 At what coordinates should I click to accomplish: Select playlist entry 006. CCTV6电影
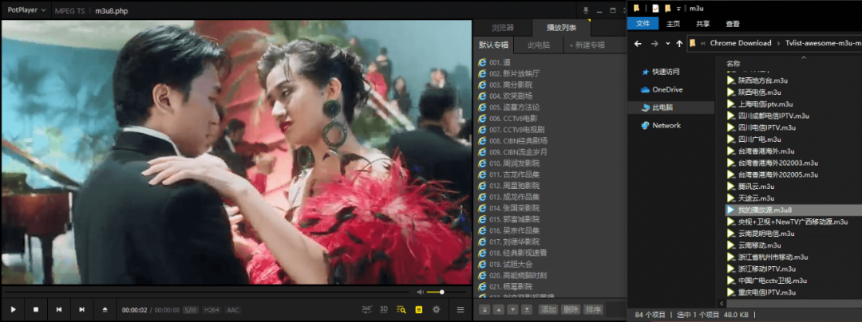513,119
